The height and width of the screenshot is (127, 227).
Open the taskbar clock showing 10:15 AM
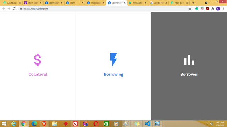220,124
